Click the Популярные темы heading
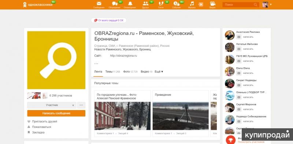This screenshot has width=293, height=144. click(x=106, y=83)
